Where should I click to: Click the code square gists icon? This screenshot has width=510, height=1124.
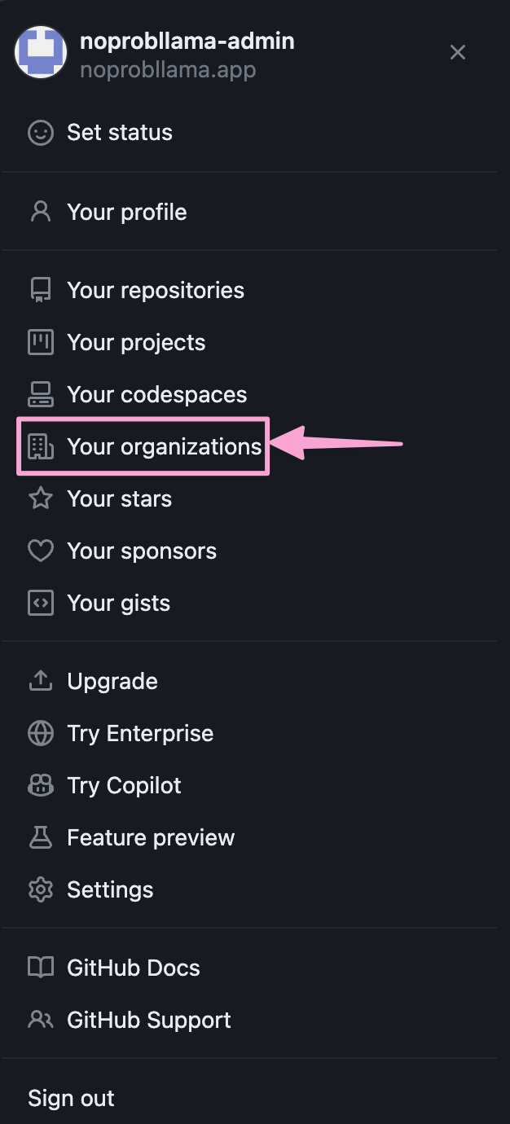pos(41,604)
